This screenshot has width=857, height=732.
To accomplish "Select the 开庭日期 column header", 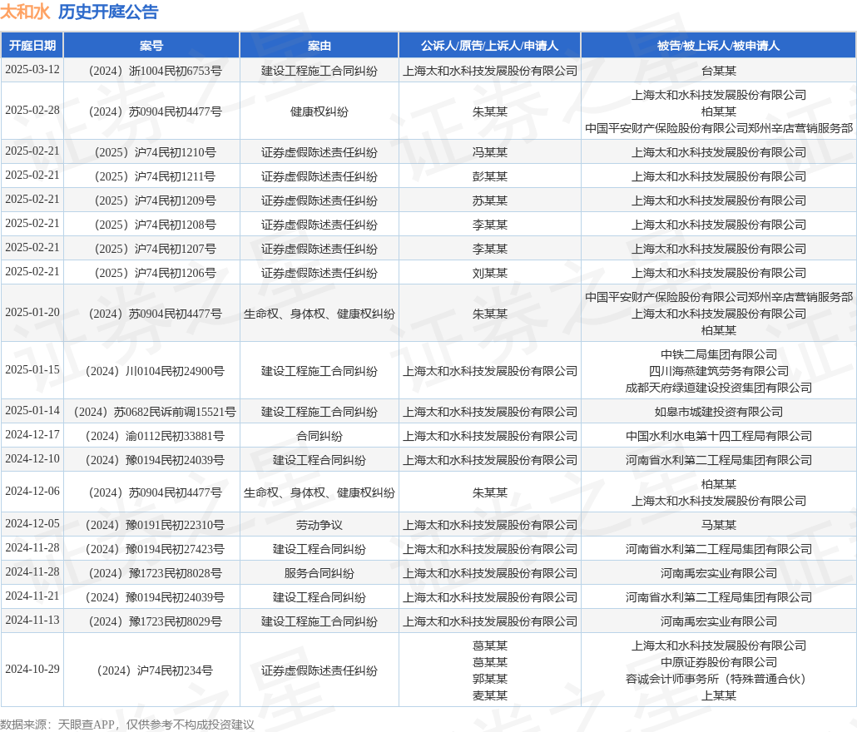I will 32,46.
